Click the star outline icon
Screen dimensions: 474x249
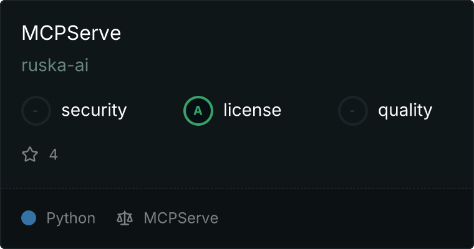[30, 154]
